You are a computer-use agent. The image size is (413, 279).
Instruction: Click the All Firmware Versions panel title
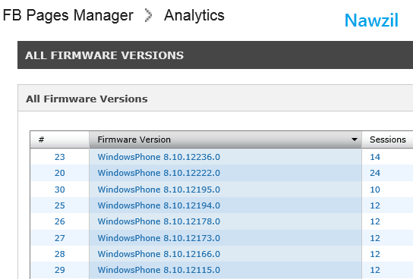(x=87, y=99)
